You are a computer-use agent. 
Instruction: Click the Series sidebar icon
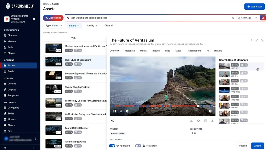tap(5, 113)
